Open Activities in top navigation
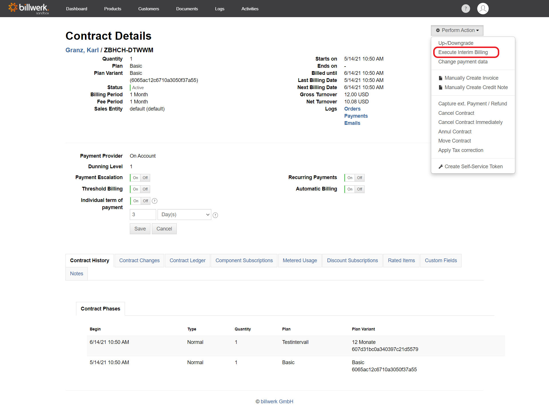 coord(250,9)
